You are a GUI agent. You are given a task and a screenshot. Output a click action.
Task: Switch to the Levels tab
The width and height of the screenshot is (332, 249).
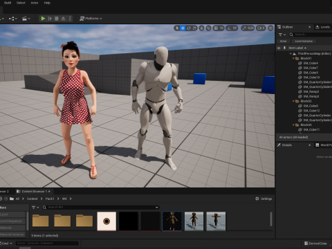[x=323, y=27]
